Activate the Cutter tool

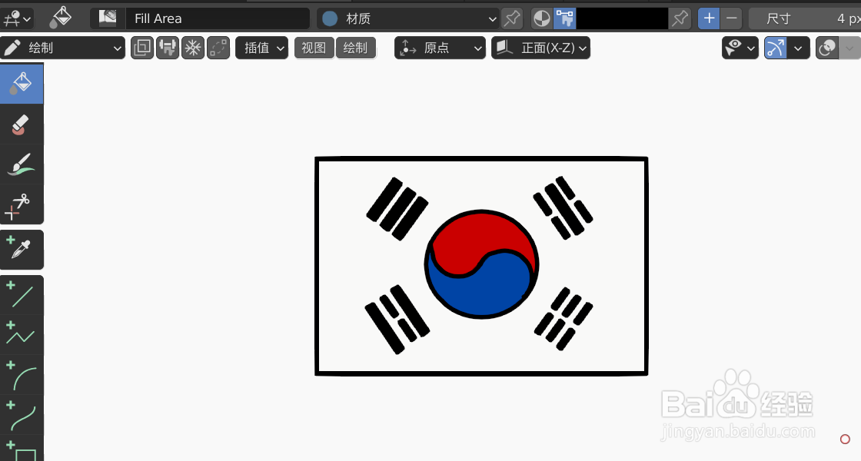pyautogui.click(x=22, y=204)
